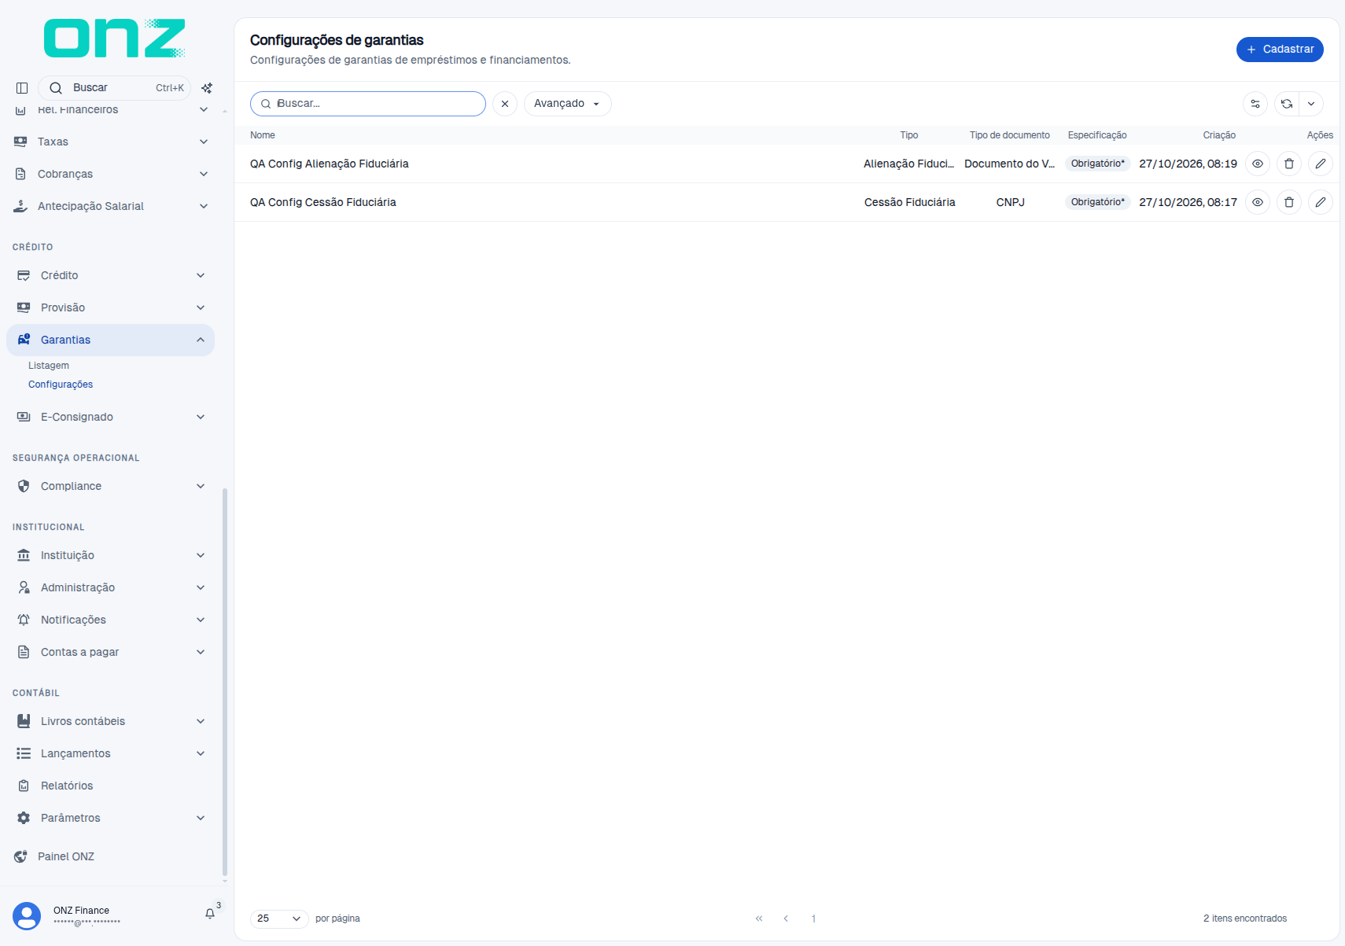Collapse the Garantias menu section
1345x946 pixels.
pyautogui.click(x=110, y=340)
